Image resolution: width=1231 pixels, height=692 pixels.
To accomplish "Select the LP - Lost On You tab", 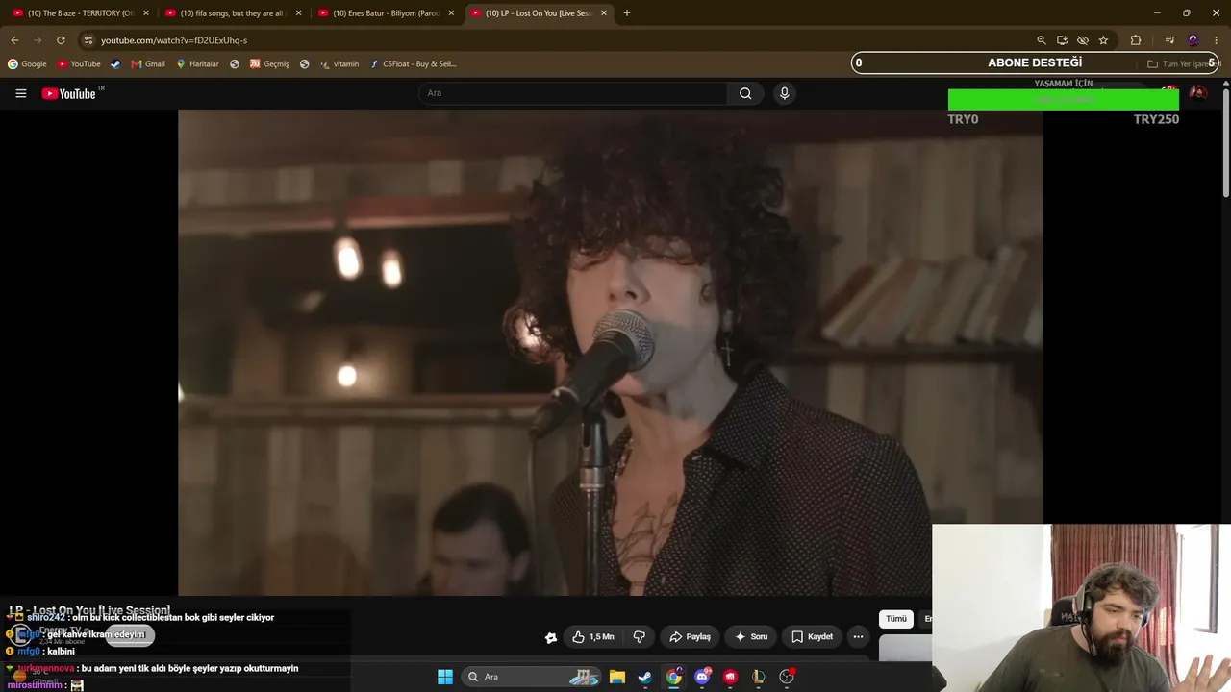I will point(539,13).
